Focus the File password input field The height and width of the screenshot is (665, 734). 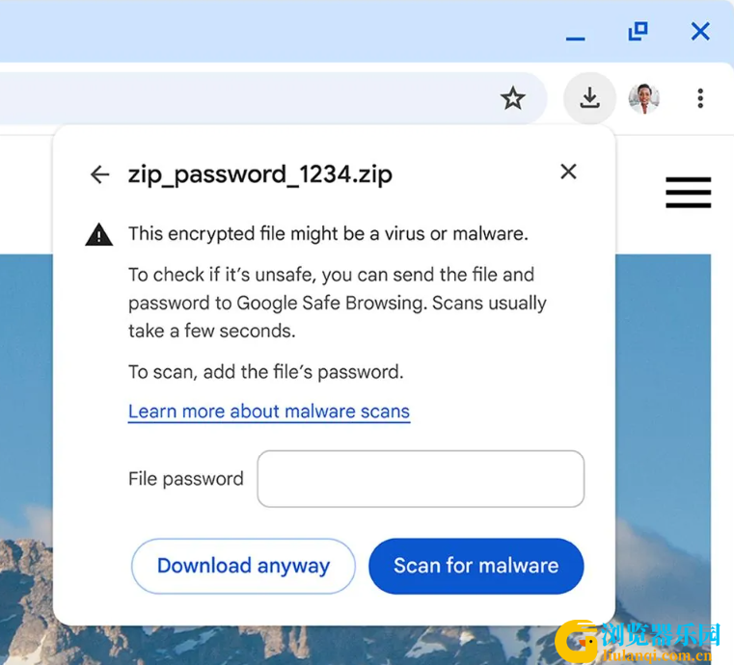click(421, 478)
